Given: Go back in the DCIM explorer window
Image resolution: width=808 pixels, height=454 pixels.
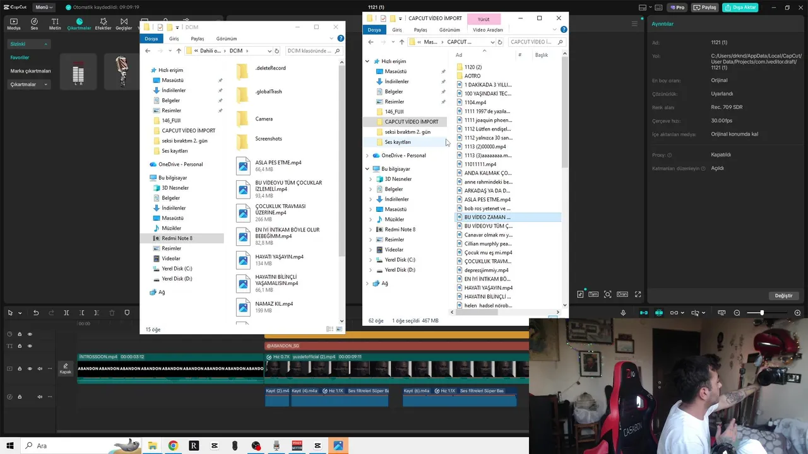Looking at the screenshot, I should pyautogui.click(x=148, y=50).
